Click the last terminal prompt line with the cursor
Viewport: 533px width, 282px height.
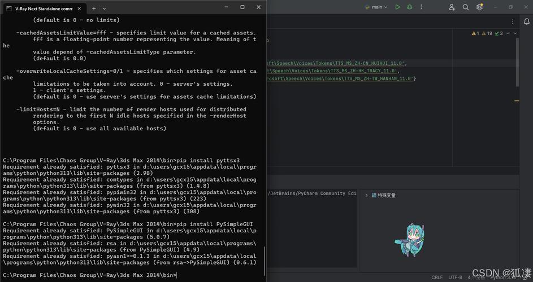[x=90, y=275]
